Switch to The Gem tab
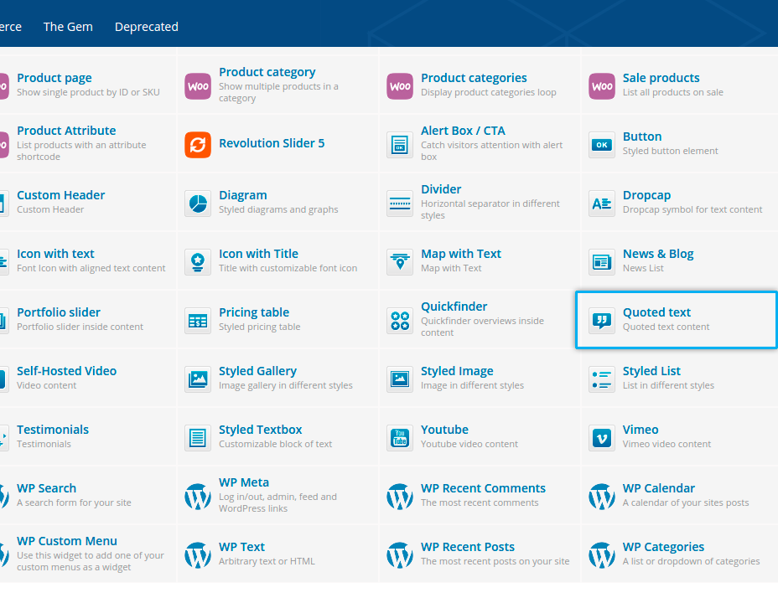Screen dimensions: 778x603 click(68, 27)
